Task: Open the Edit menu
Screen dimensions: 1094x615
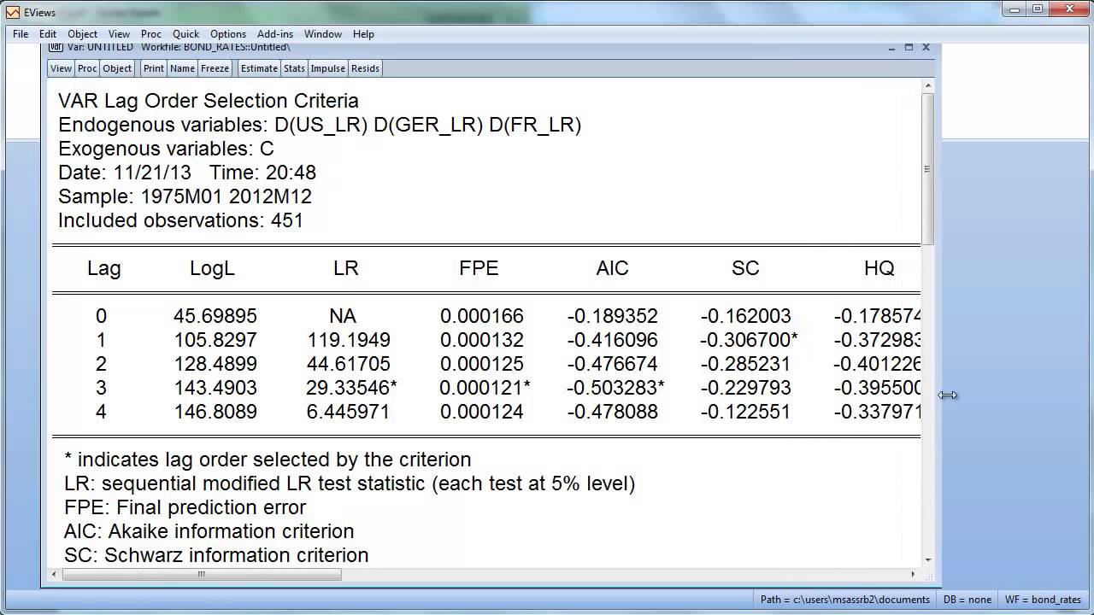Action: pos(48,34)
